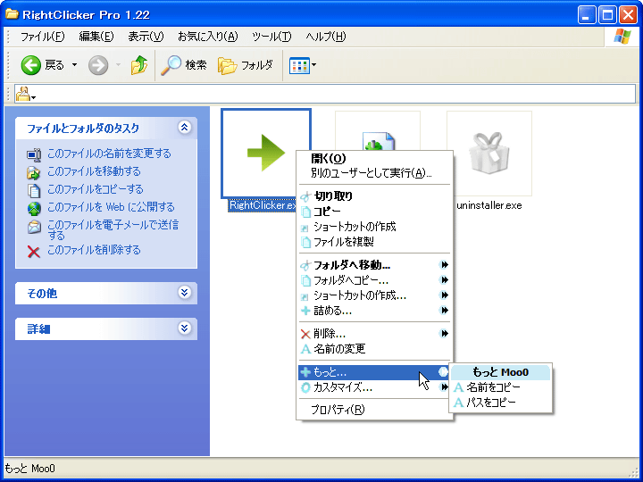Open the お気に入り(A) menu
Viewport: 643px width, 482px height.
[207, 37]
